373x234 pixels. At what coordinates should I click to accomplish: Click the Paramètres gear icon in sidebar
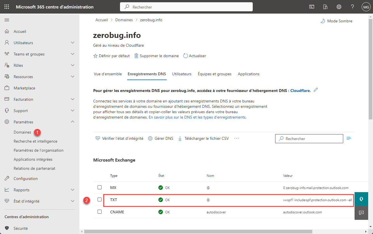tap(7, 122)
